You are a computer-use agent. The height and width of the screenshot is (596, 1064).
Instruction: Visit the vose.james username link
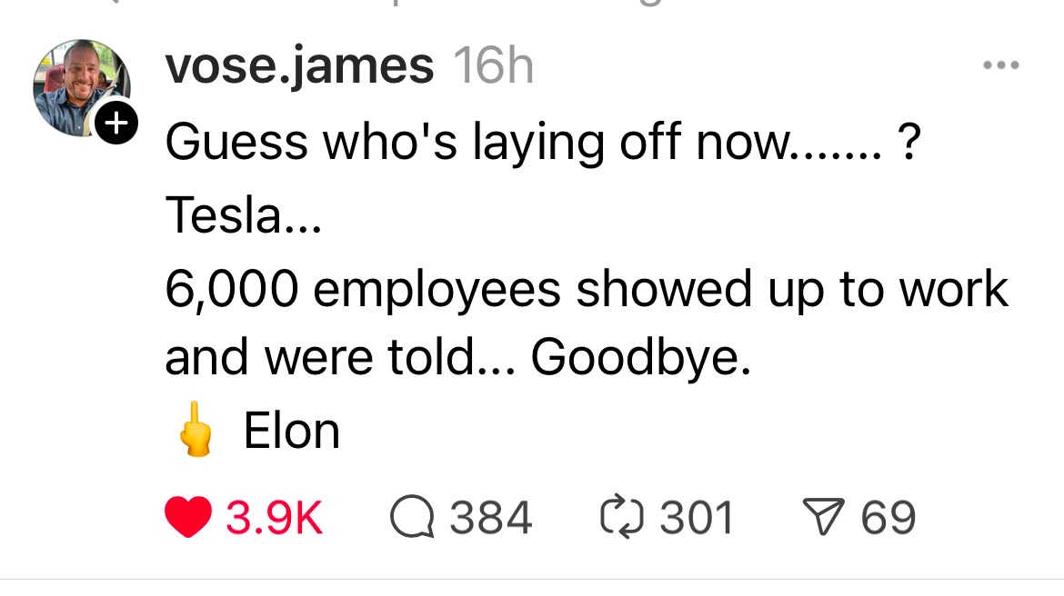coord(299,65)
